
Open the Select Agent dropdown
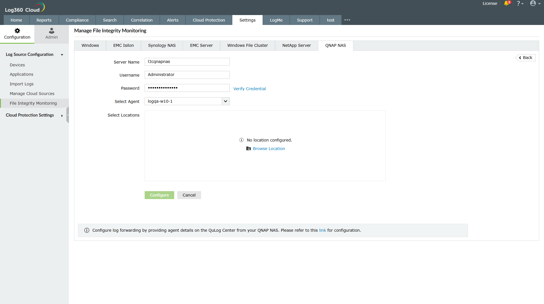point(225,101)
